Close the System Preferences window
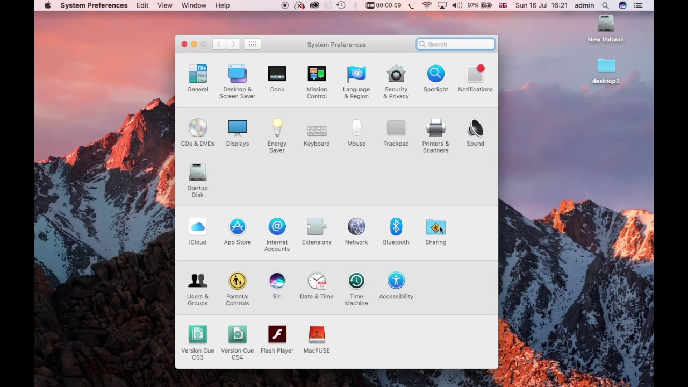Screen dimensions: 688x387 [184, 44]
